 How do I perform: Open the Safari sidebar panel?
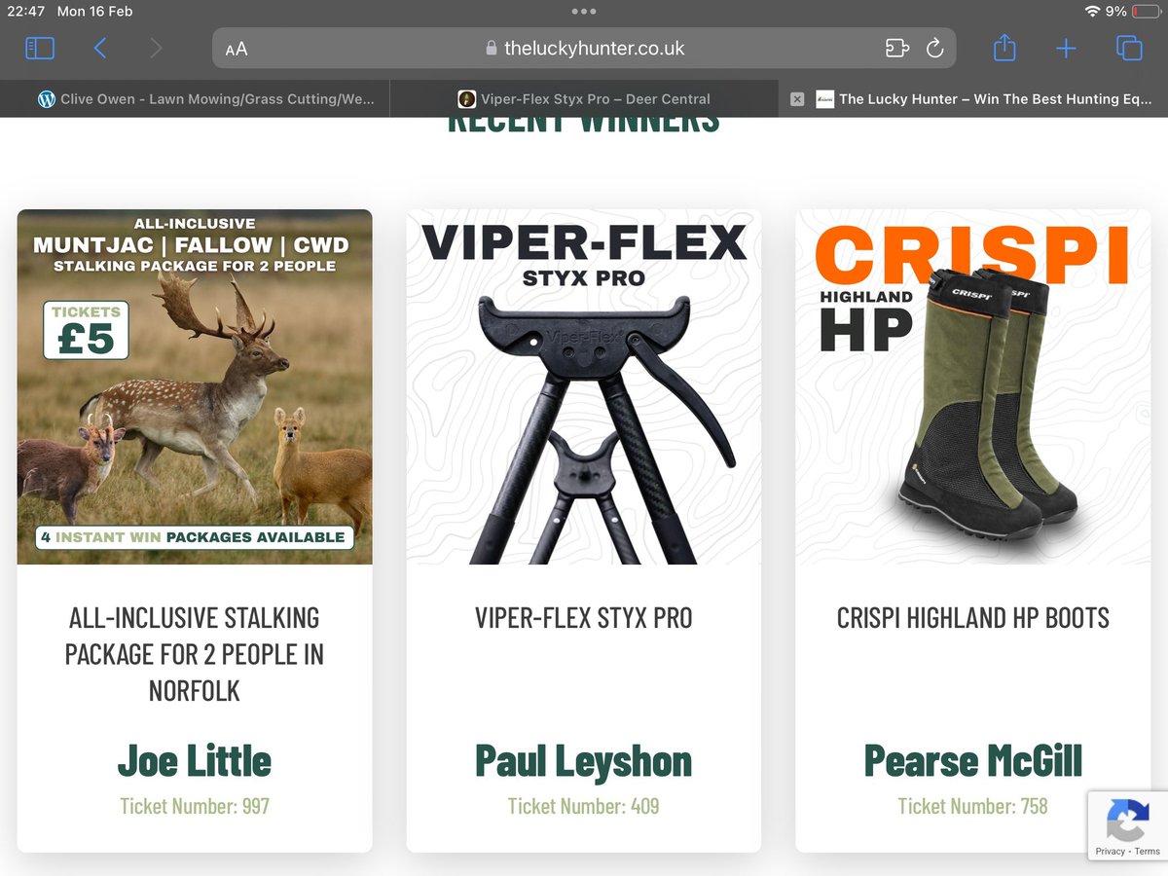click(x=40, y=48)
